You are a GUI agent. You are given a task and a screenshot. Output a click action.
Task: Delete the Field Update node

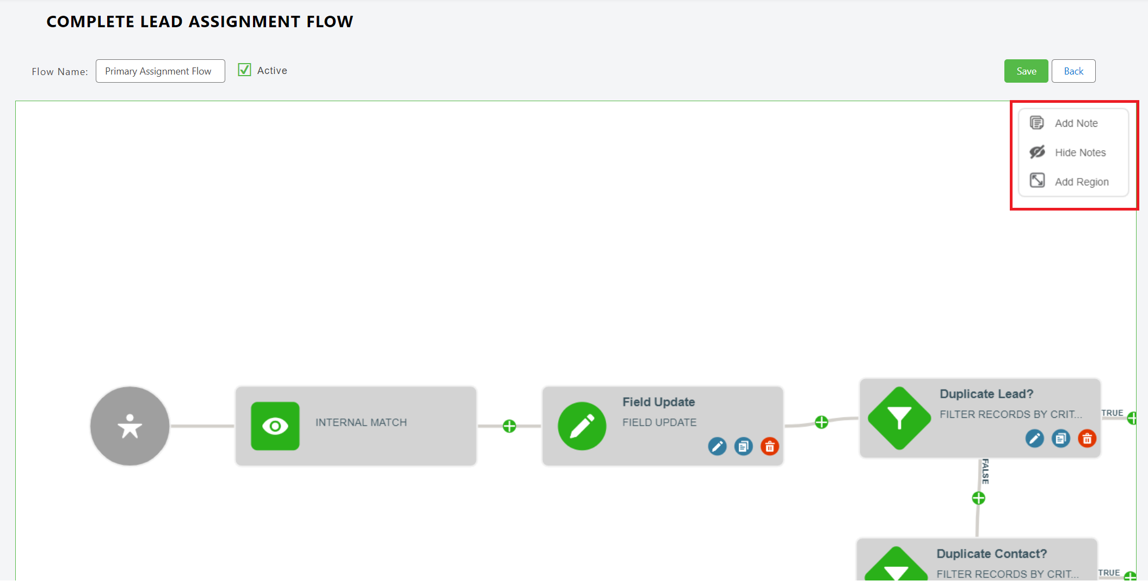(x=769, y=447)
